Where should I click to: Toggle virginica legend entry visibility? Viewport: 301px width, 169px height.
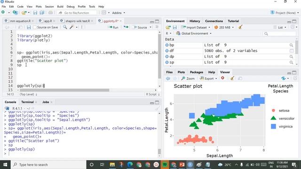pos(282,126)
